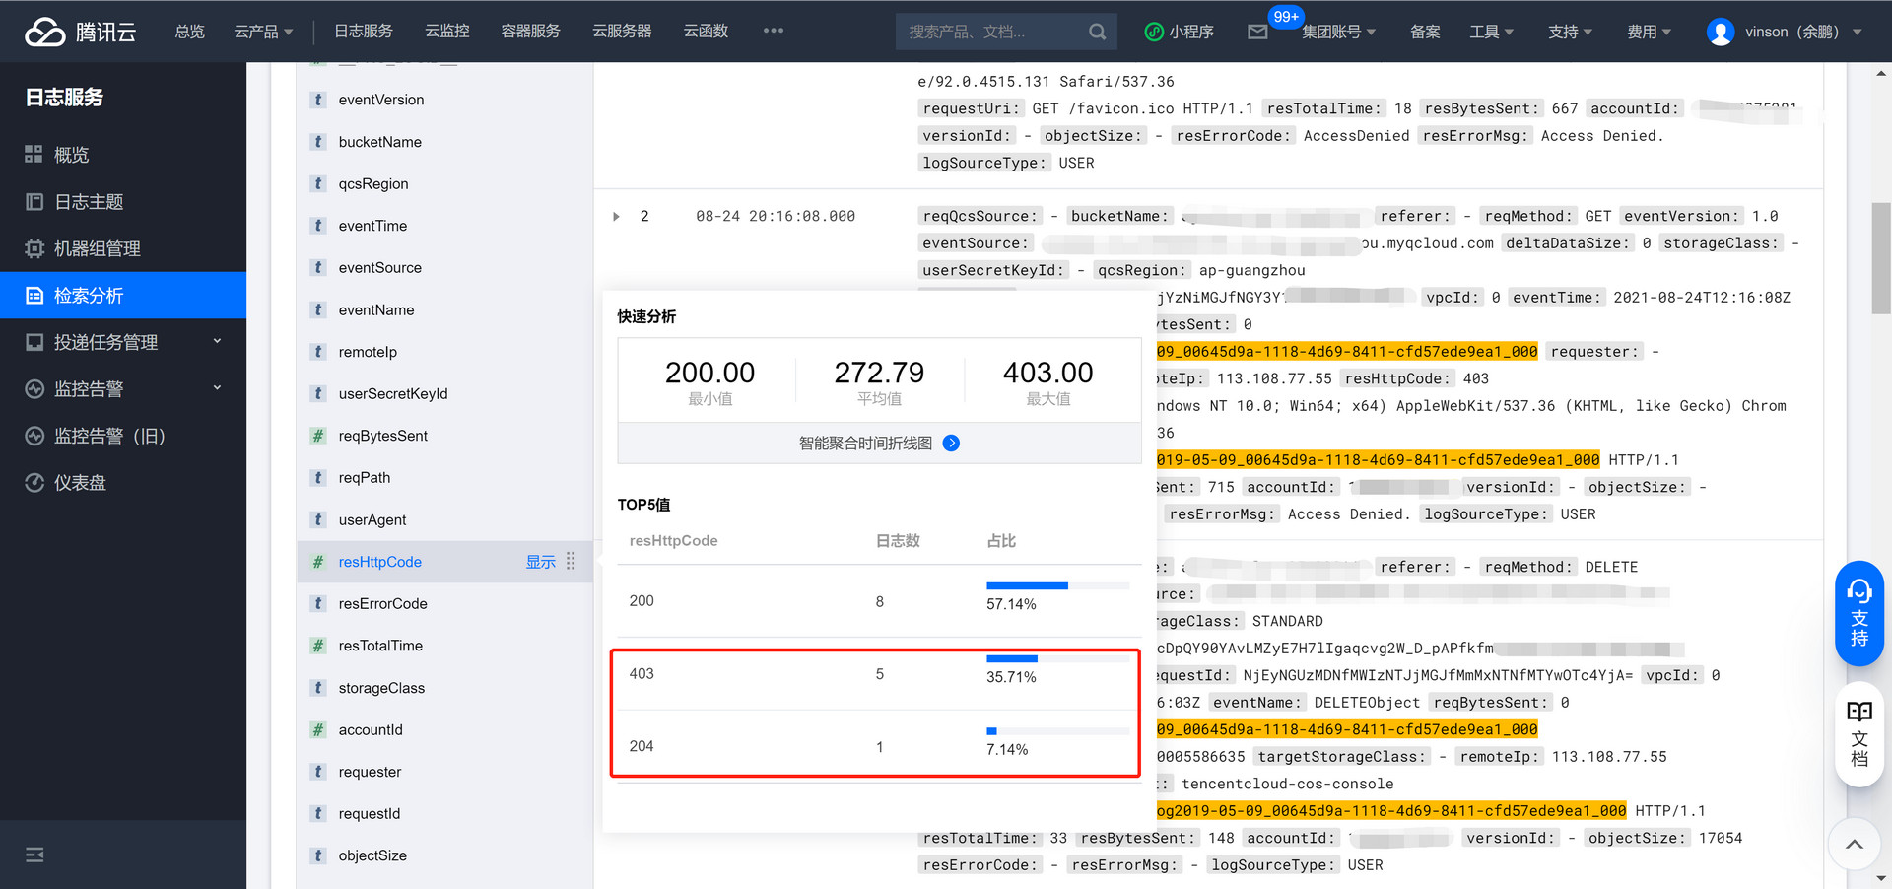Open the 支持 headset support widget

(1859, 613)
